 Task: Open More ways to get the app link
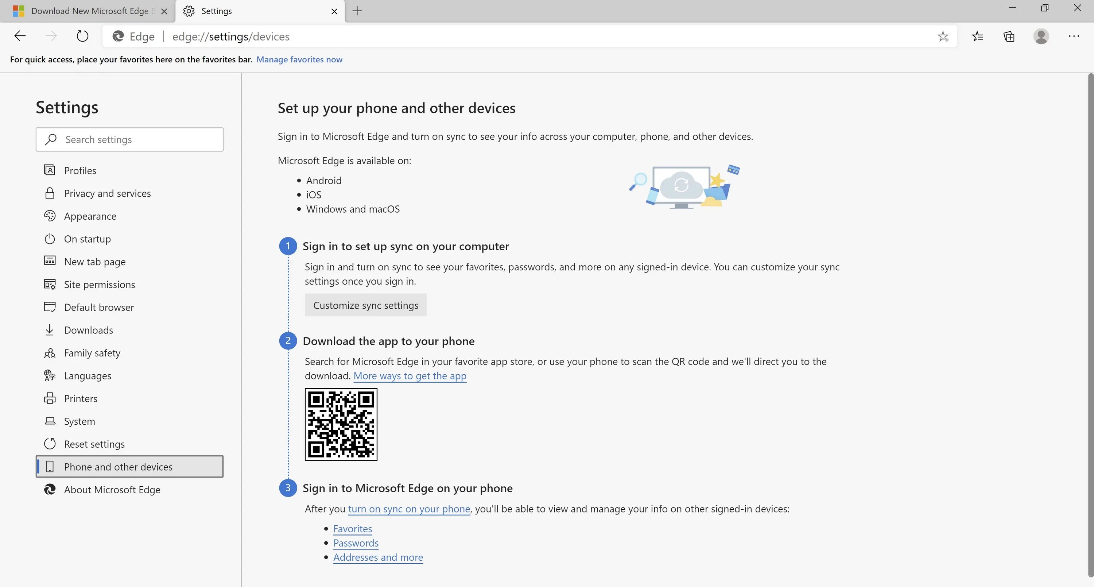tap(410, 376)
